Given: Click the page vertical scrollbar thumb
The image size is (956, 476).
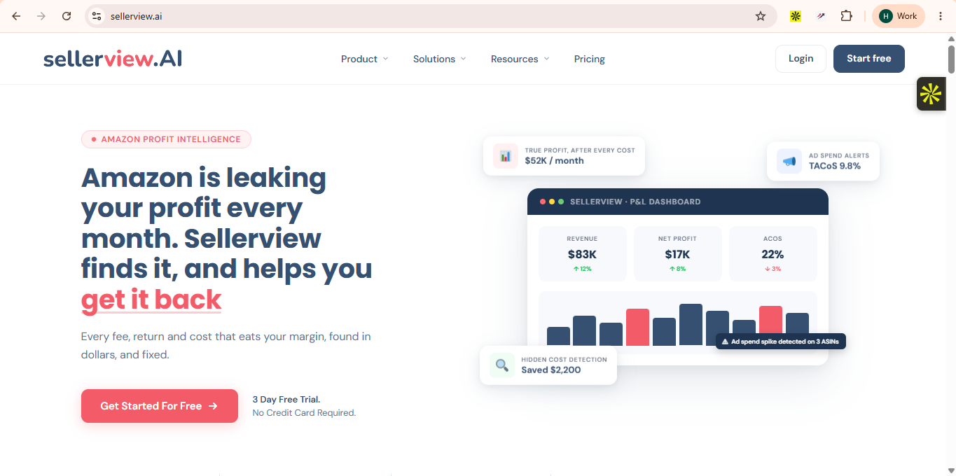Looking at the screenshot, I should tap(951, 59).
